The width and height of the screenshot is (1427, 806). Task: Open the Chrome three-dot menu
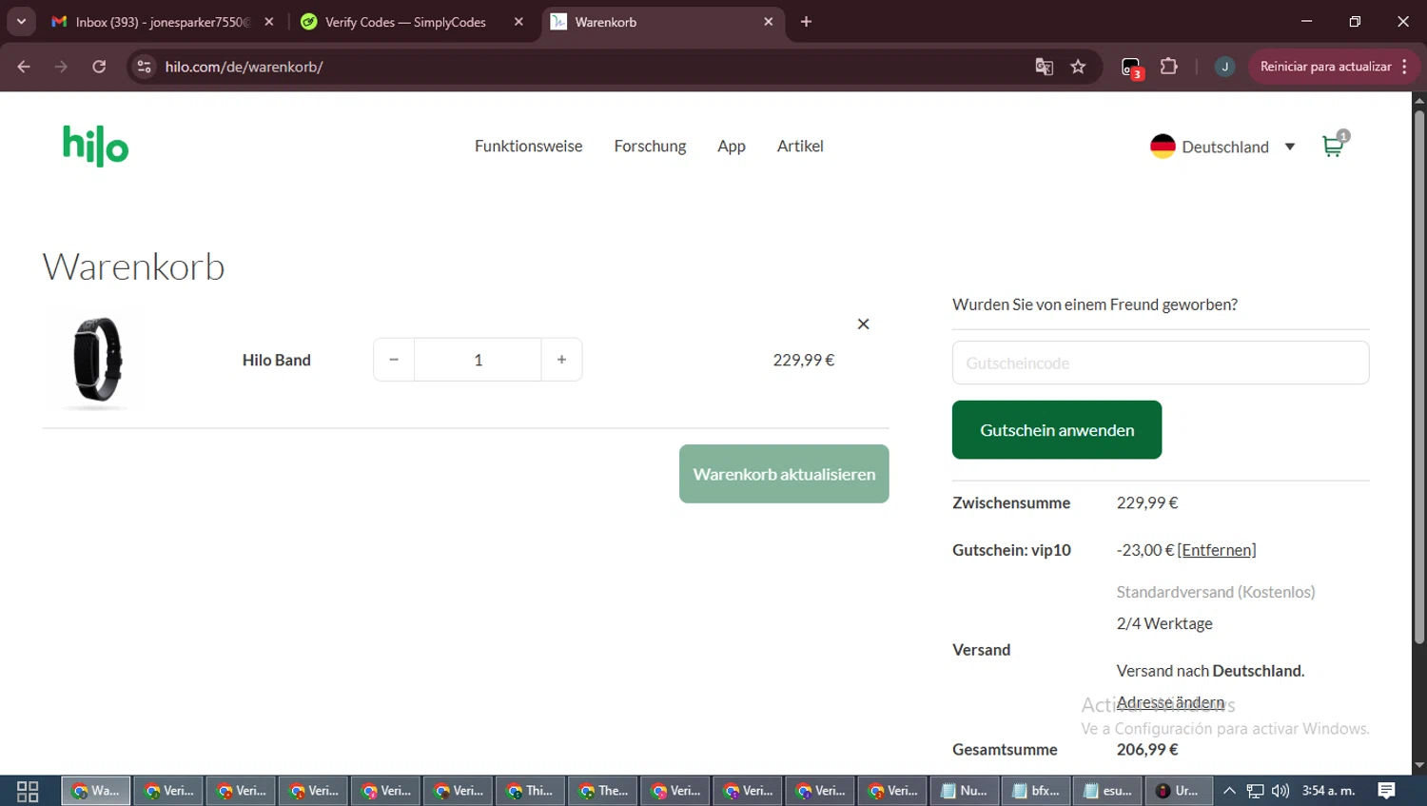[1405, 67]
